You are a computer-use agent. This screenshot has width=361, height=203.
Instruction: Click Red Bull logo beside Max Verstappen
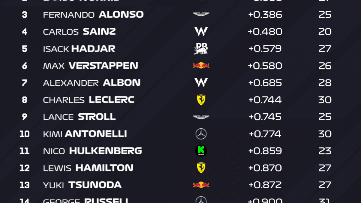pyautogui.click(x=201, y=66)
